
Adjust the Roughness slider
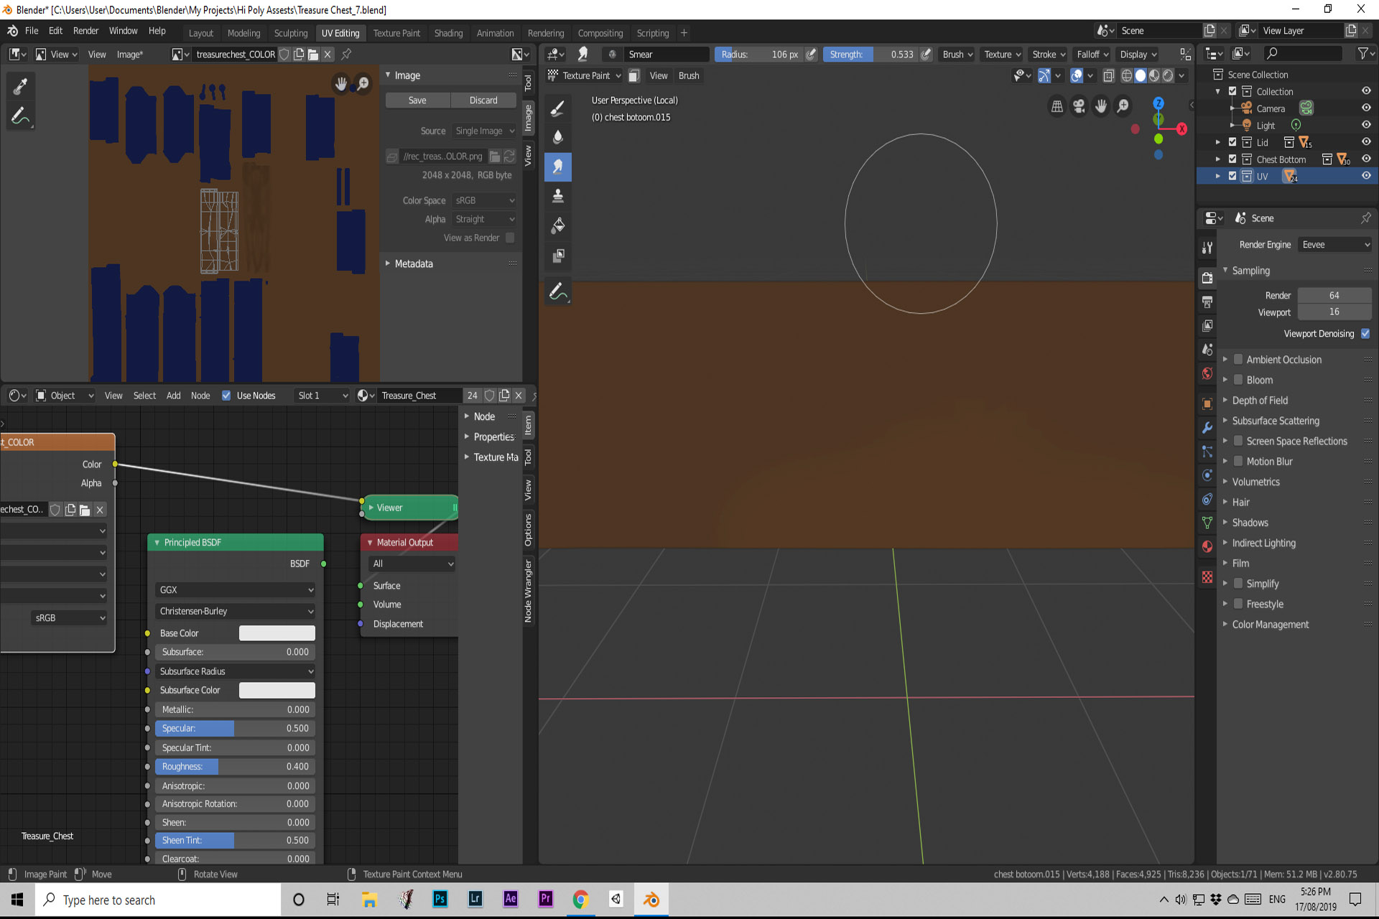click(235, 767)
